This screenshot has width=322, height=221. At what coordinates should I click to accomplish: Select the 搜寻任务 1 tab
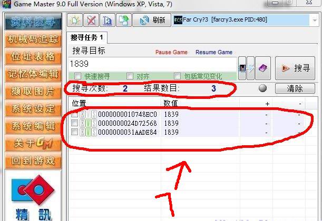click(x=87, y=37)
